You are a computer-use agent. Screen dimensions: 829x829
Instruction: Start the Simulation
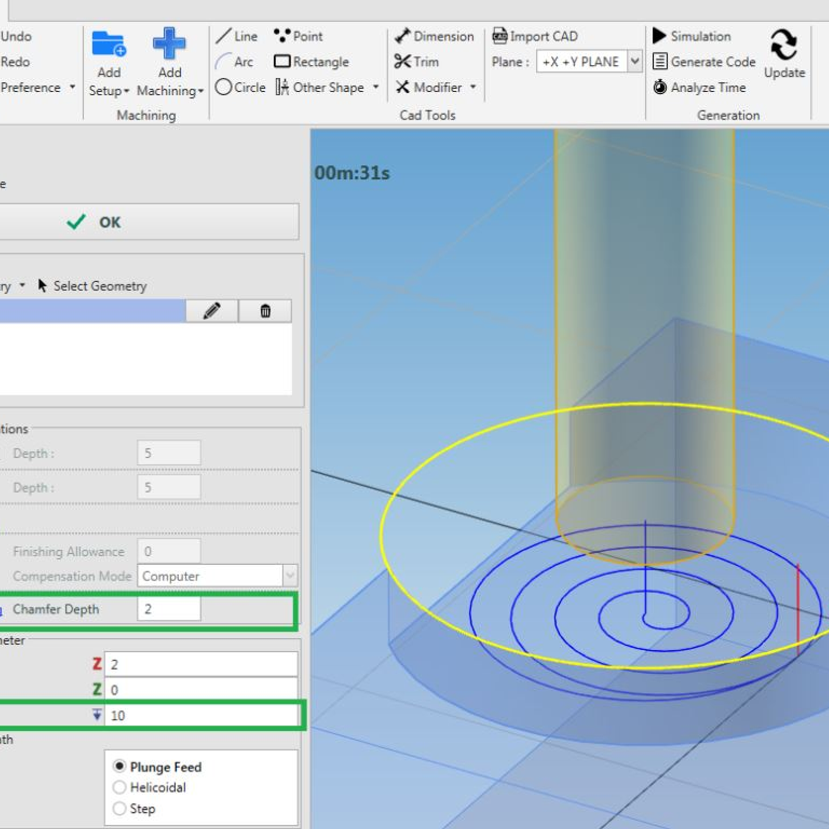click(692, 36)
